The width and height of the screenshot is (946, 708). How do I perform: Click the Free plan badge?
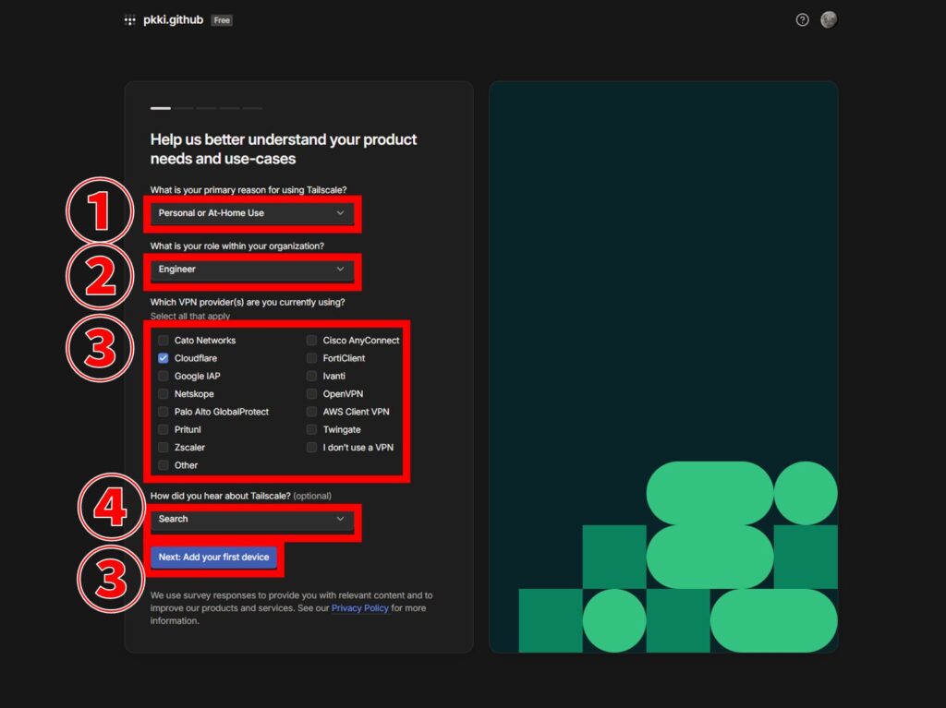pyautogui.click(x=222, y=20)
